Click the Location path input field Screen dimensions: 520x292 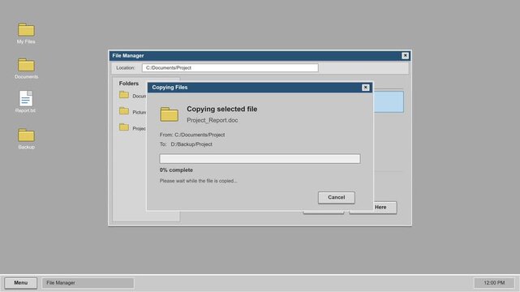[230, 68]
